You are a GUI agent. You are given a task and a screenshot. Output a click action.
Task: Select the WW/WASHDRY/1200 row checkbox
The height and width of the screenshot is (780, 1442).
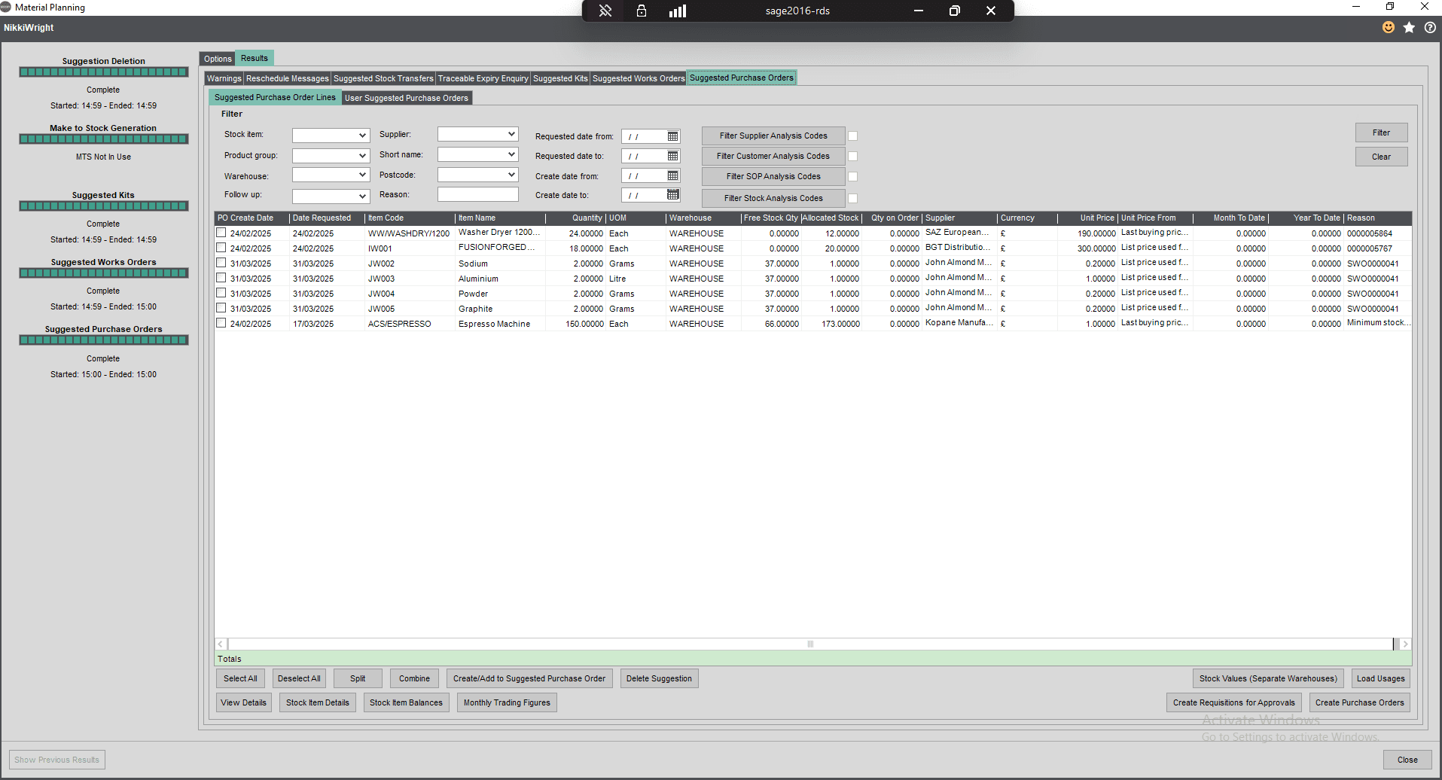(221, 233)
